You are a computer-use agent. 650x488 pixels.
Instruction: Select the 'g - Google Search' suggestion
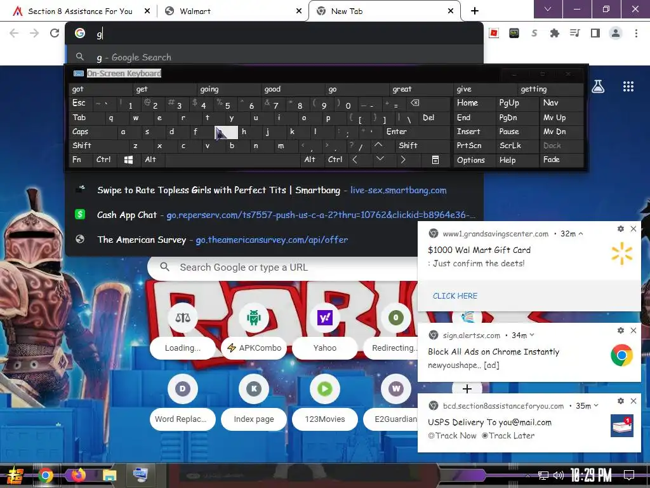pyautogui.click(x=274, y=57)
